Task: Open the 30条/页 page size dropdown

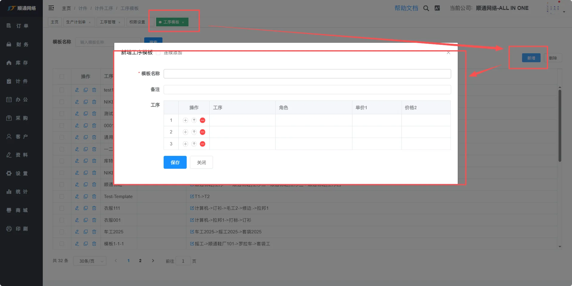Action: tap(90, 261)
